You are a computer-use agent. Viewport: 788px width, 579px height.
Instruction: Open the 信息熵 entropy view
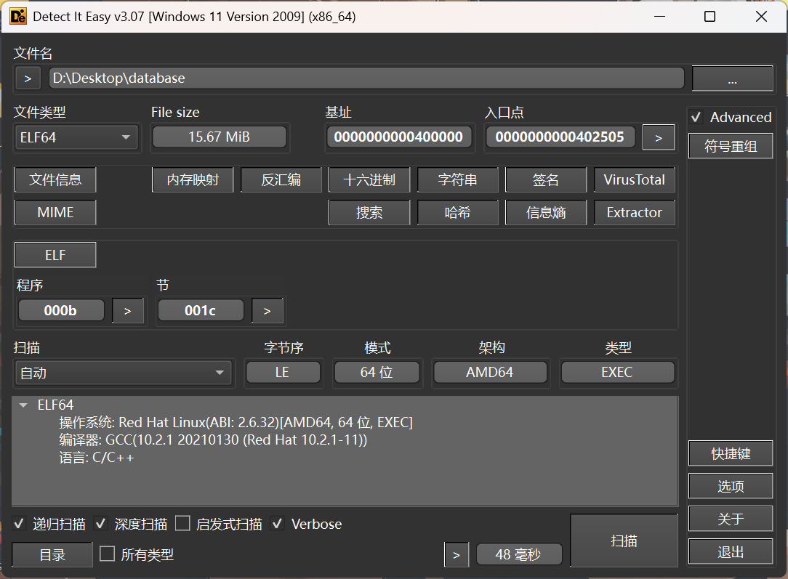tap(545, 213)
